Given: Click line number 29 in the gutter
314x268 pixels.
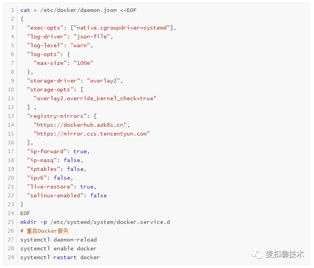Looking at the screenshot, I should coord(11,257).
